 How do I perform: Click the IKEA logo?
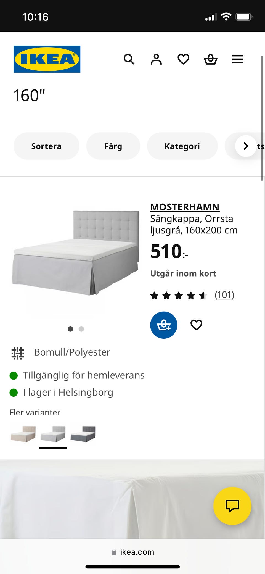47,59
